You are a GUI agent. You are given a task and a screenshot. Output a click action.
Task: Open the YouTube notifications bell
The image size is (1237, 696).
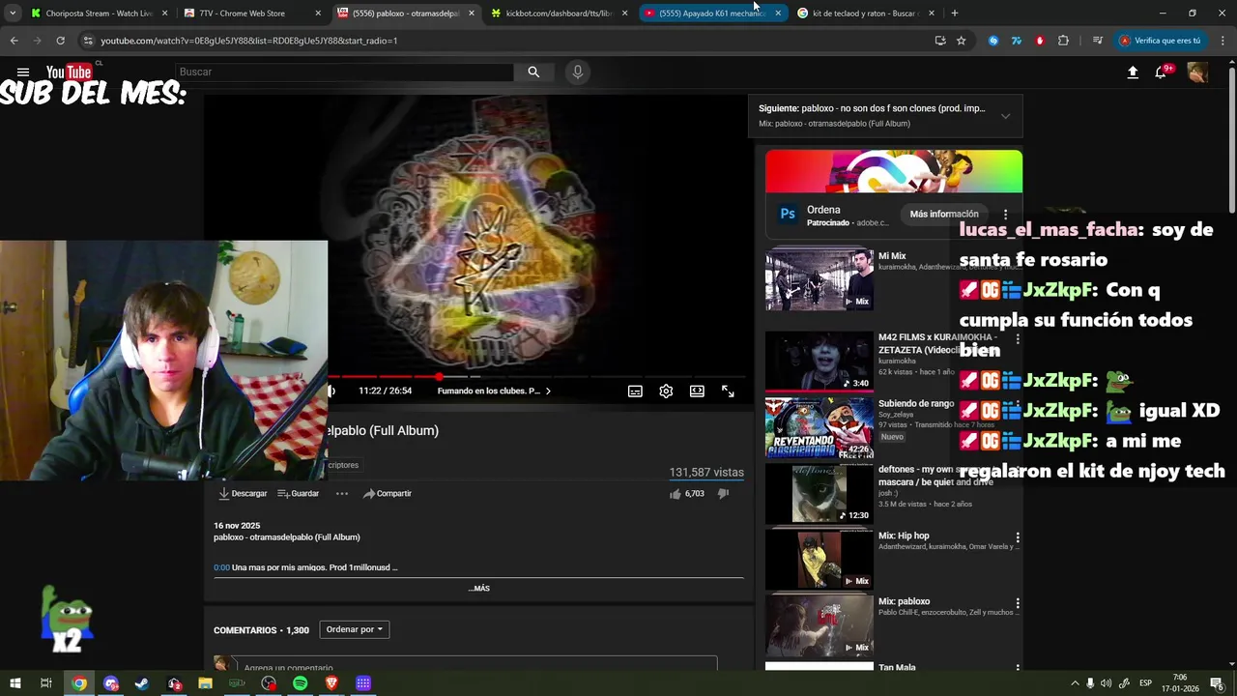(x=1161, y=72)
